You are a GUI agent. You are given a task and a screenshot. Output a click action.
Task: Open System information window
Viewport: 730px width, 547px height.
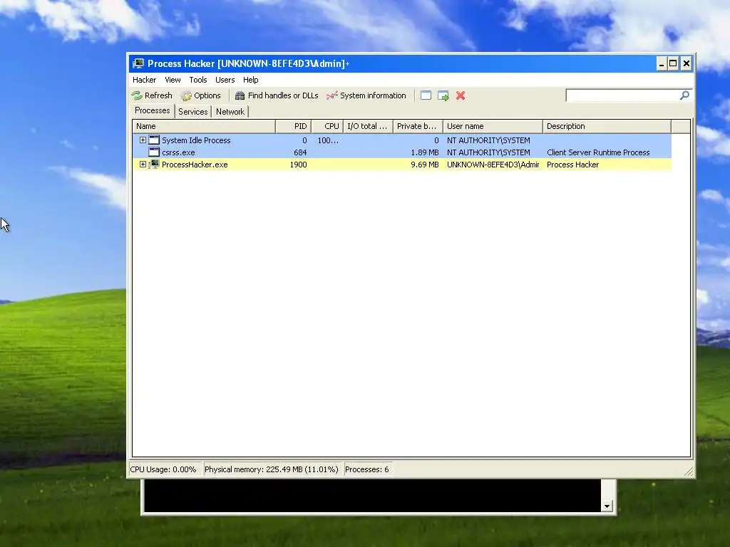click(366, 95)
